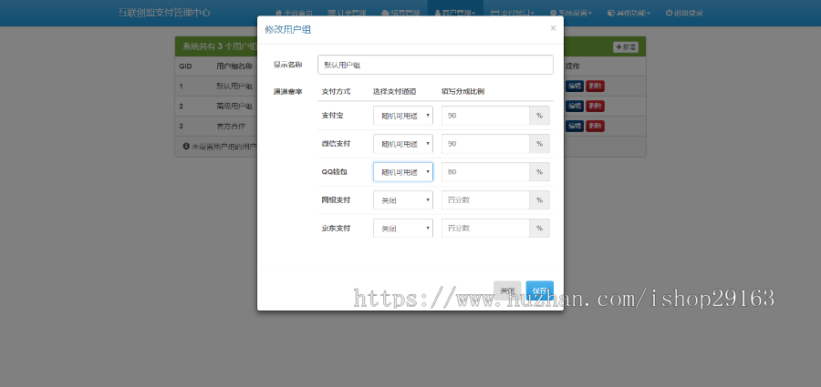Viewport: 821px width, 387px height.
Task: Go to 平台首页 in the top navigation
Action: pos(294,13)
